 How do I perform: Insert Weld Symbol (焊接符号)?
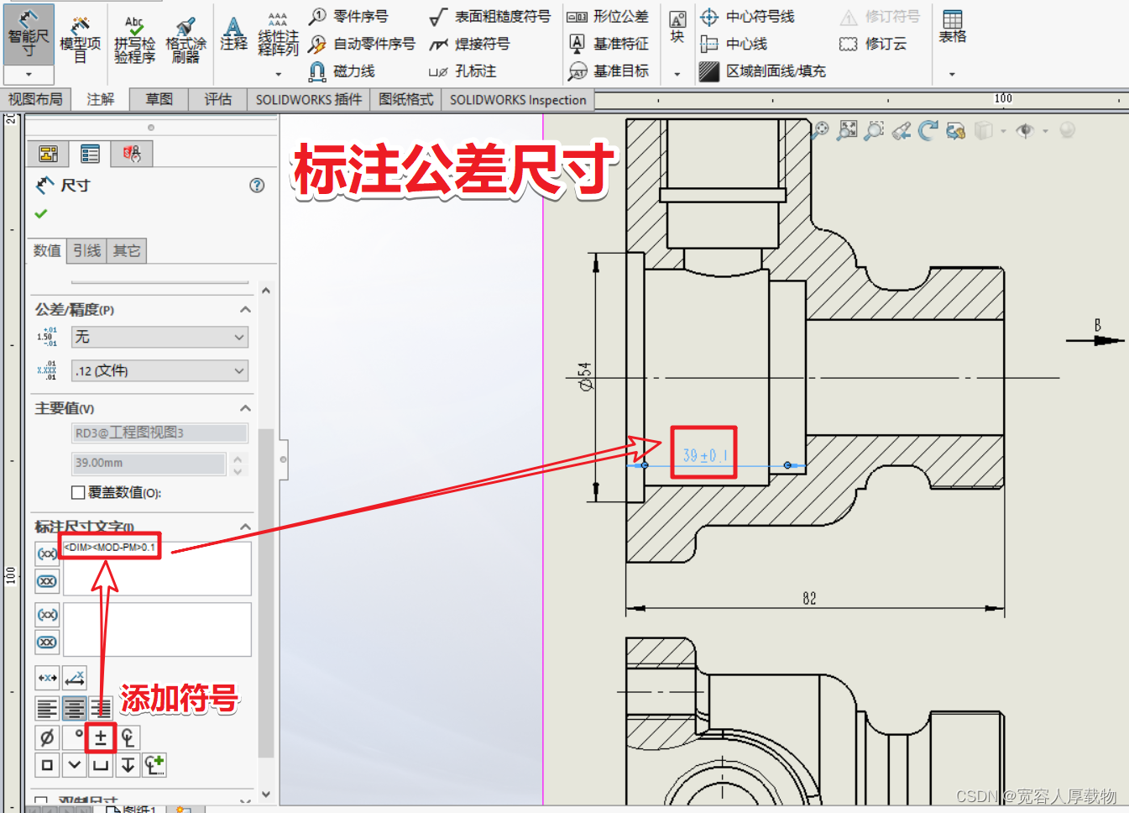[469, 44]
